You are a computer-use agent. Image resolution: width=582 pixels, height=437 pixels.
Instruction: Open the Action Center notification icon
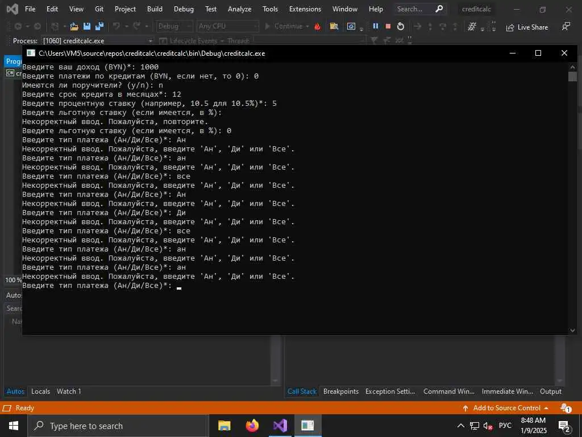point(564,426)
